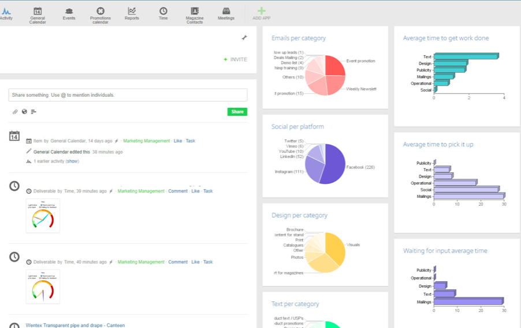Click Social per platform widget title
Image resolution: width=521 pixels, height=328 pixels.
click(297, 127)
